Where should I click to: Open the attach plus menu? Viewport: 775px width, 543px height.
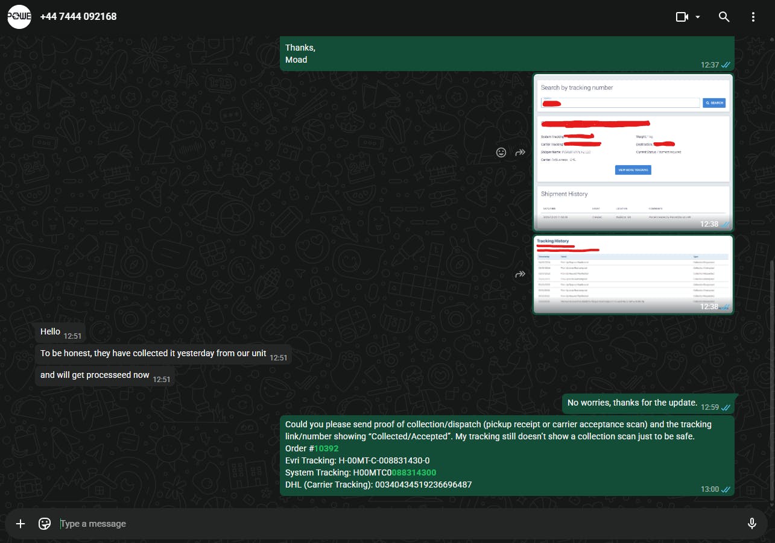coord(21,524)
